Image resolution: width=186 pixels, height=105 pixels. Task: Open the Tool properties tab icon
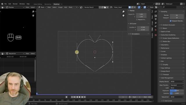tap(156, 12)
